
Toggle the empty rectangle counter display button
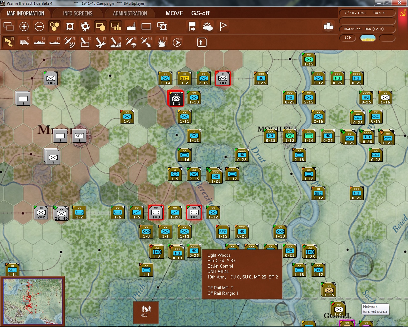coord(146,26)
